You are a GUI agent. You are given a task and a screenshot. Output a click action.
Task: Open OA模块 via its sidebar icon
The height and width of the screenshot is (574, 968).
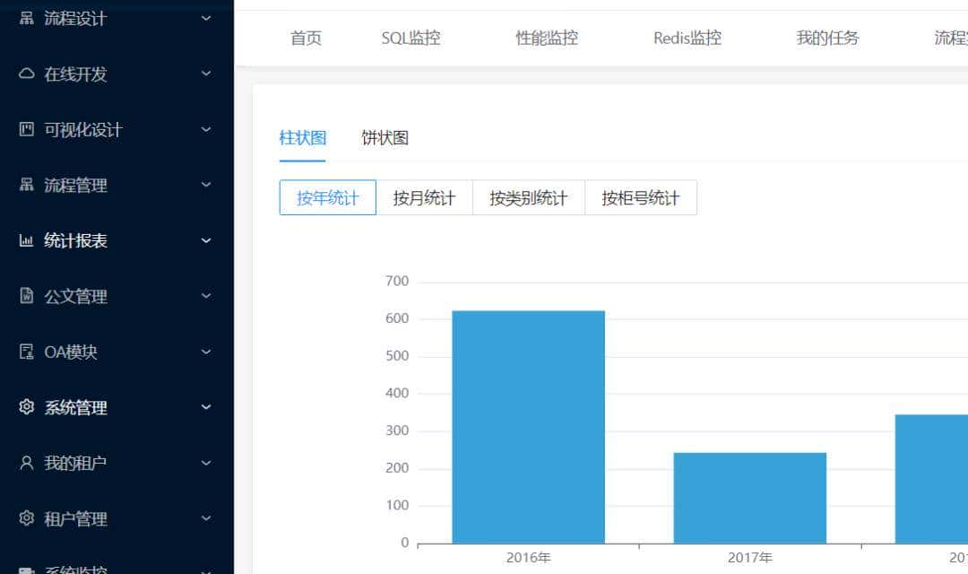tap(27, 352)
